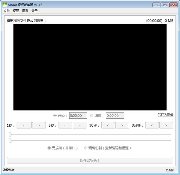Step back 5秒 with the left arrow

[65, 125]
